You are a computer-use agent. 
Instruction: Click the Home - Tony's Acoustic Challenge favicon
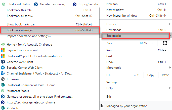pos(3,44)
